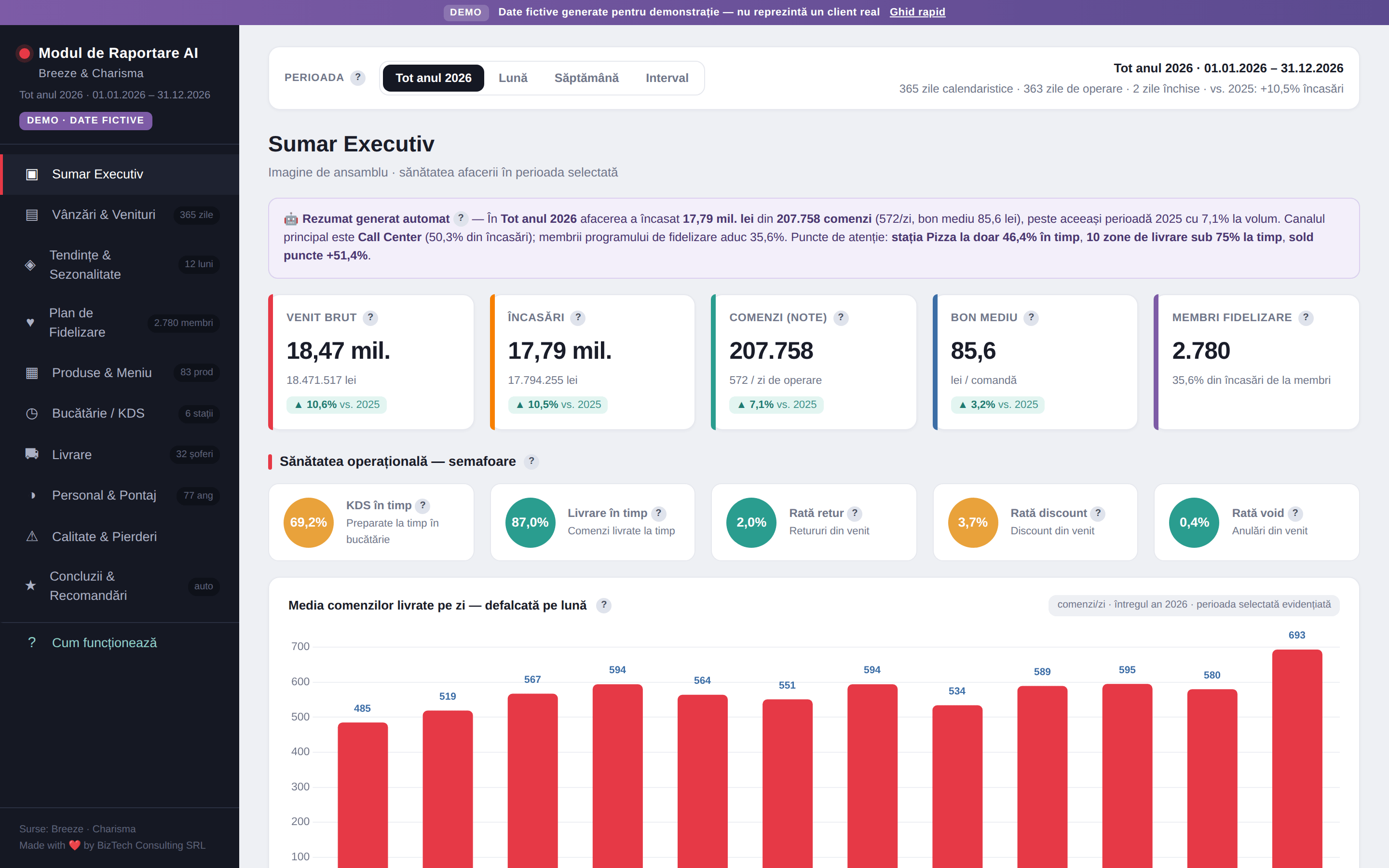Viewport: 1389px width, 868px height.
Task: Open the Sumar Executiv sidebar icon
Action: pos(31,174)
